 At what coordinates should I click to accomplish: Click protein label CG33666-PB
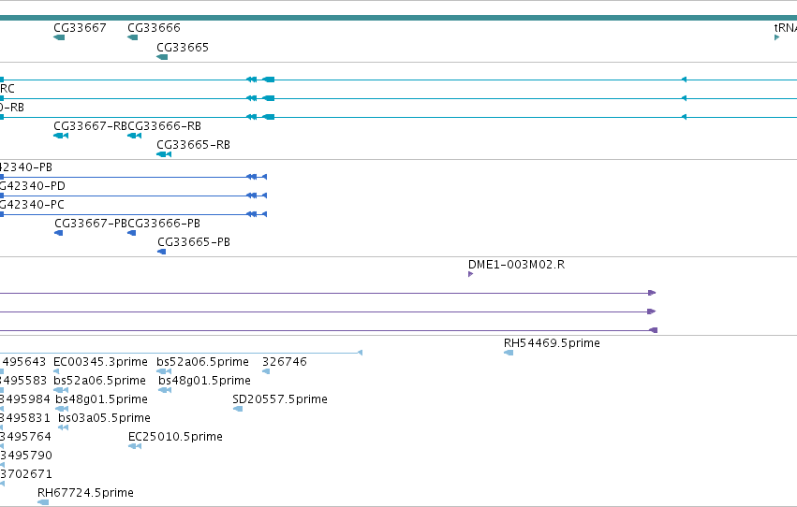point(164,224)
